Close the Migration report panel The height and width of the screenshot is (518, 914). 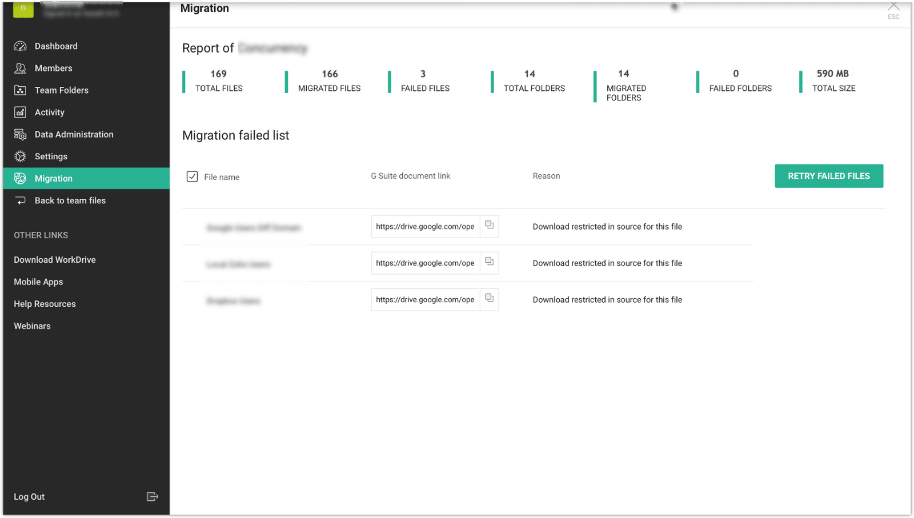(x=893, y=8)
